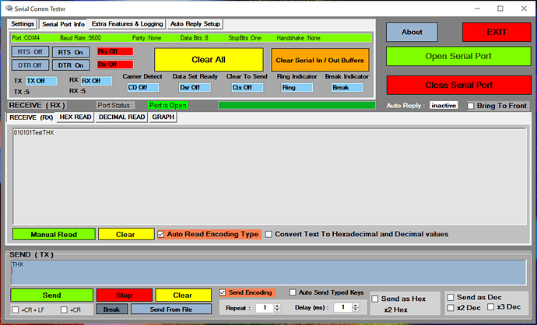Image resolution: width=537 pixels, height=325 pixels.
Task: Click the receive text output area
Action: pos(270,176)
